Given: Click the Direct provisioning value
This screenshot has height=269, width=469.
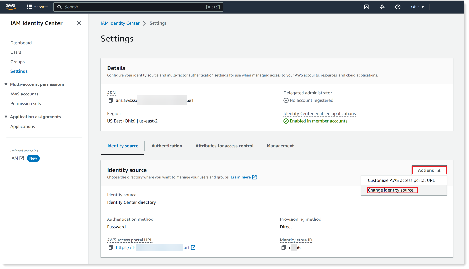Looking at the screenshot, I should point(286,227).
